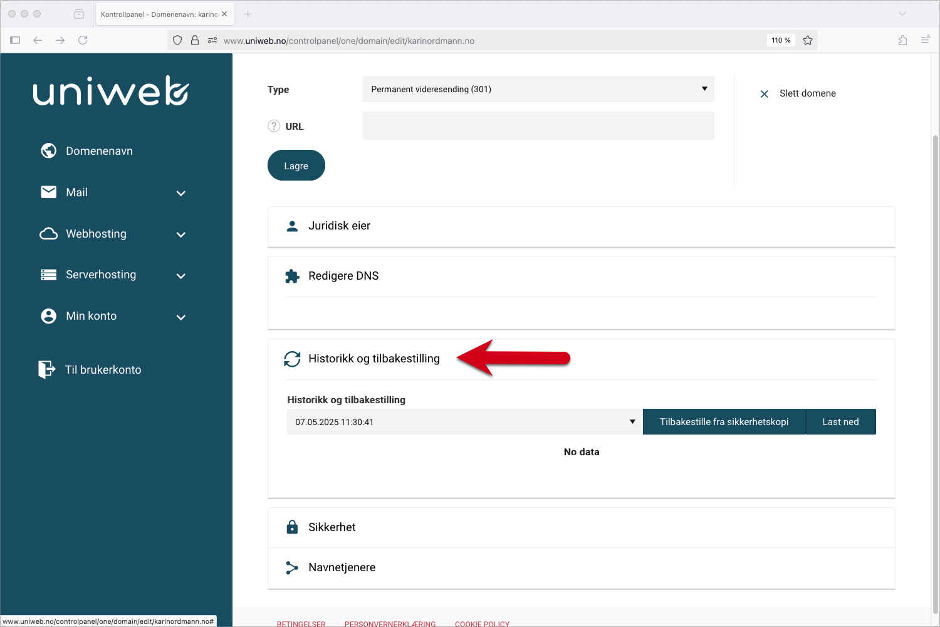Screen dimensions: 940x627
Task: Collapse the Historikk og tilbakestilling header
Action: click(581, 359)
